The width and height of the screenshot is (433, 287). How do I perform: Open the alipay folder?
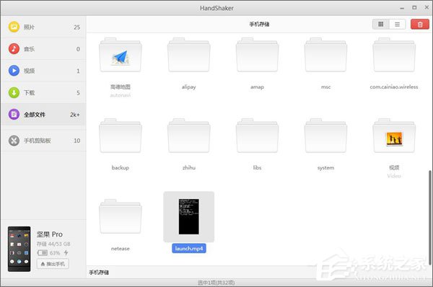(189, 55)
